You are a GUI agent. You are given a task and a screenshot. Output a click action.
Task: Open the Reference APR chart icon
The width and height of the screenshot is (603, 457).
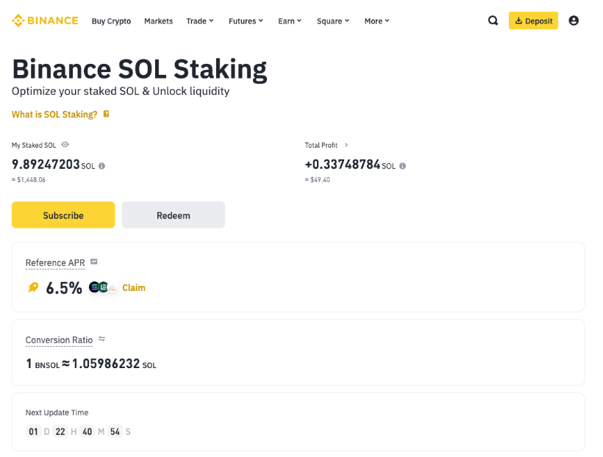coord(94,262)
